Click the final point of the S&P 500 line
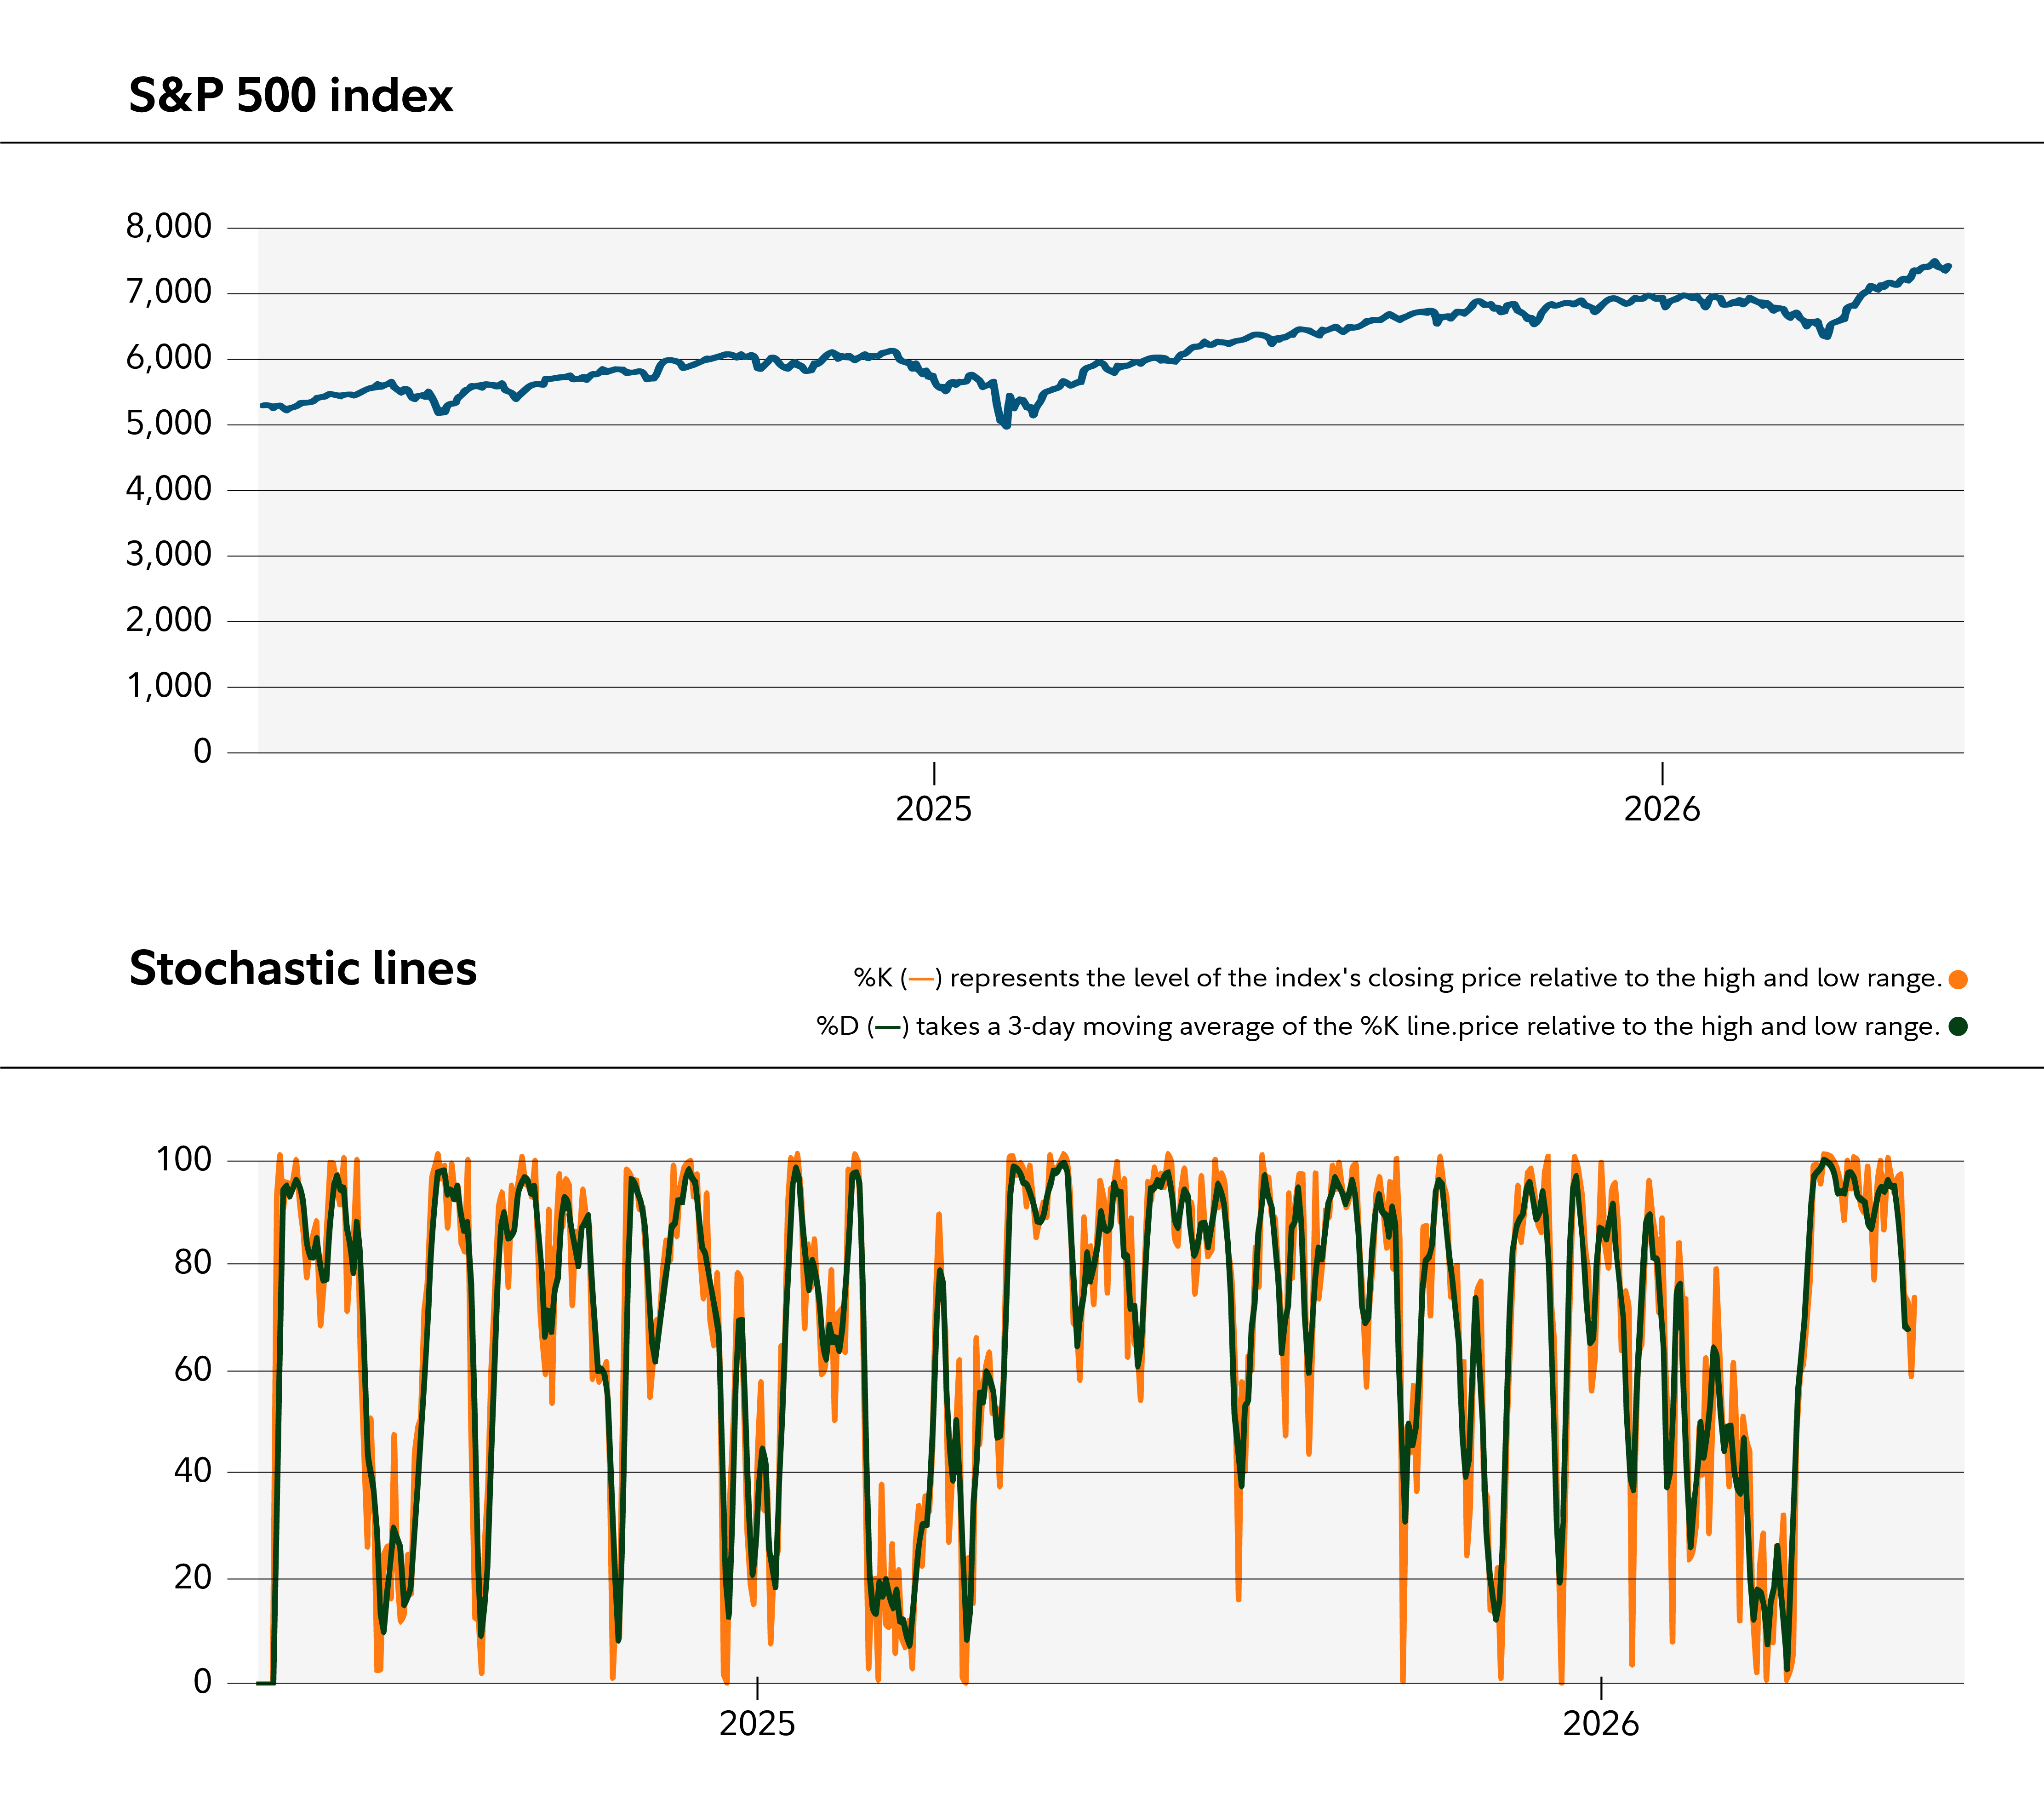 (1949, 267)
